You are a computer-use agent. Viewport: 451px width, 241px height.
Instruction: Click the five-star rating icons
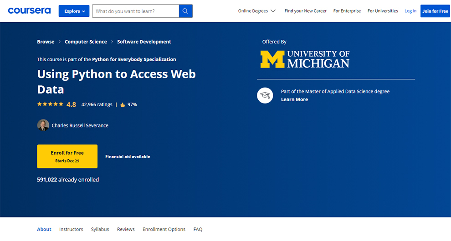tap(50, 104)
